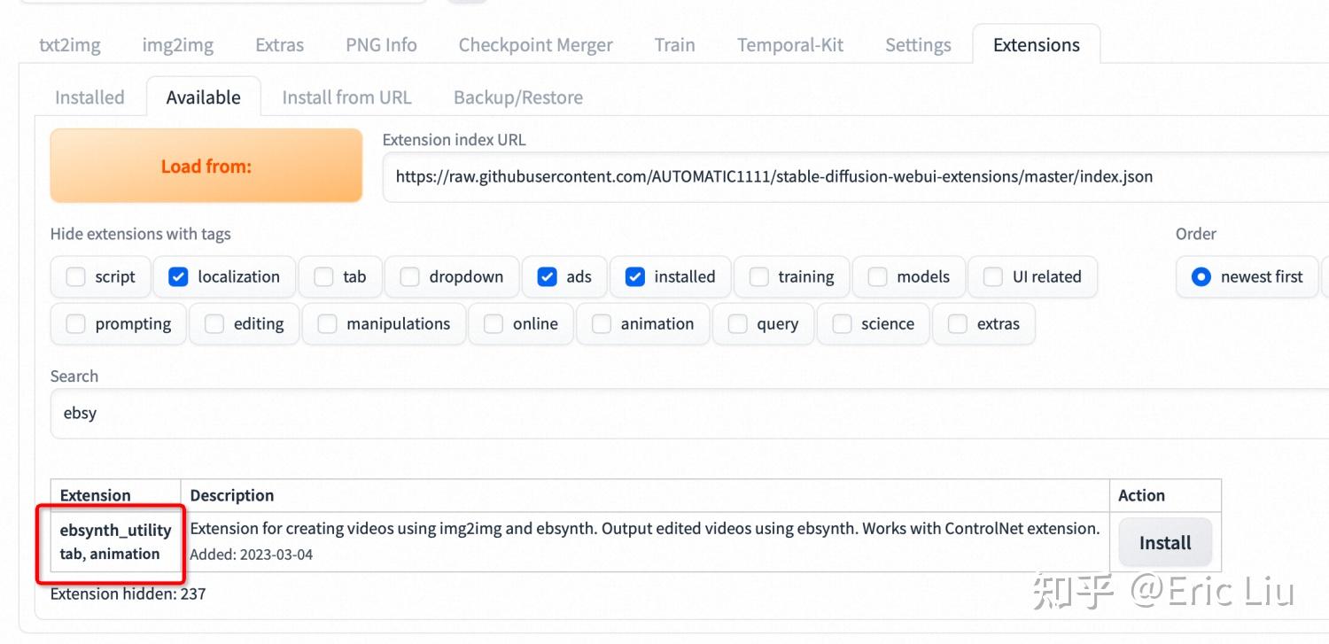Click the Extension index URL field
This screenshot has height=644, width=1329.
tap(851, 176)
